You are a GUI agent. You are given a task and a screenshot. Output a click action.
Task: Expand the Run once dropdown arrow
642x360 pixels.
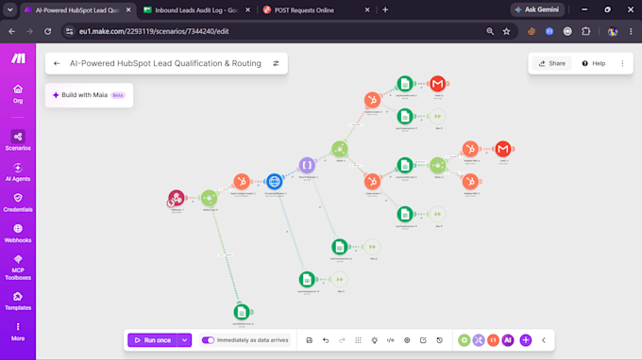tap(185, 340)
